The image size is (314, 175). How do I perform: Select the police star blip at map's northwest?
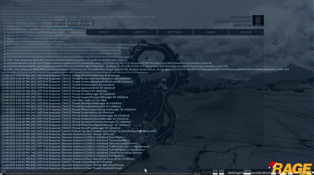click(136, 52)
